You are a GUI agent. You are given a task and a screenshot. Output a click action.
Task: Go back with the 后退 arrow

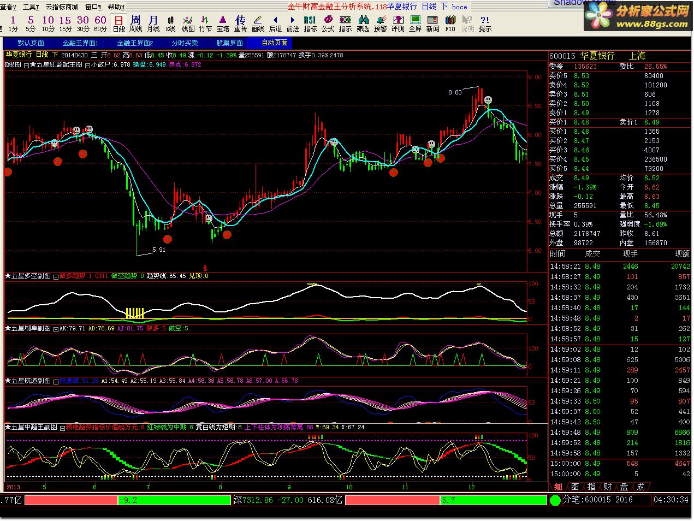click(x=276, y=23)
